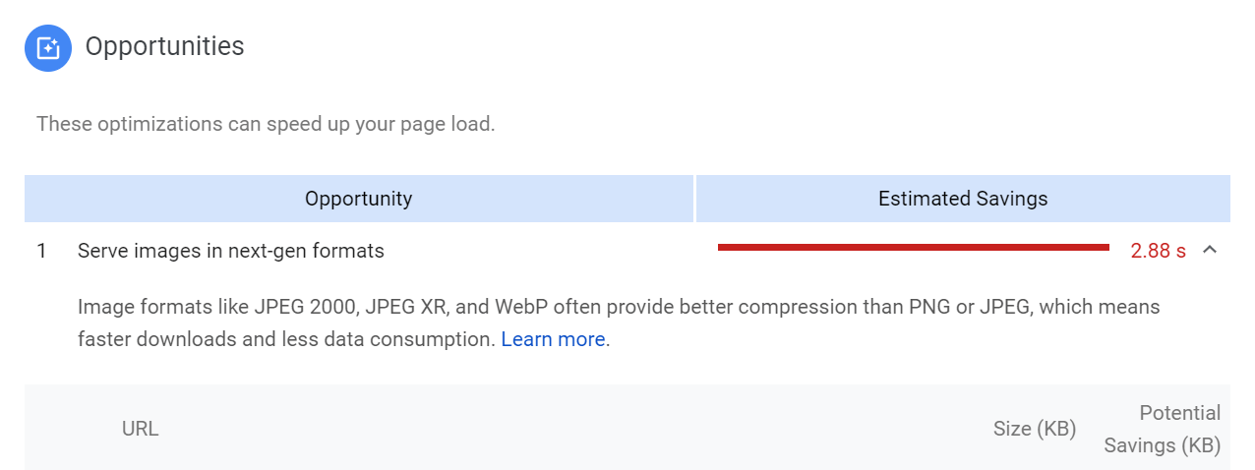Screen dimensions: 1255x470
Task: Click the Size (KB) column header
Action: click(x=1035, y=429)
